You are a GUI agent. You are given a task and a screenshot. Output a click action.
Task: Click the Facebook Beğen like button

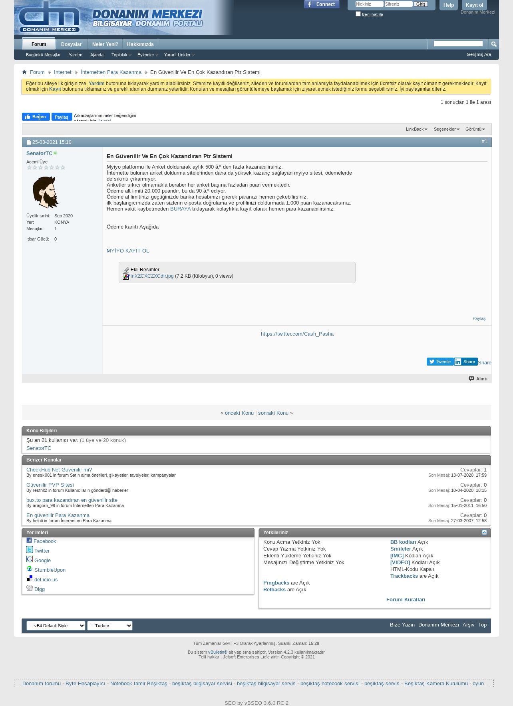pyautogui.click(x=36, y=117)
